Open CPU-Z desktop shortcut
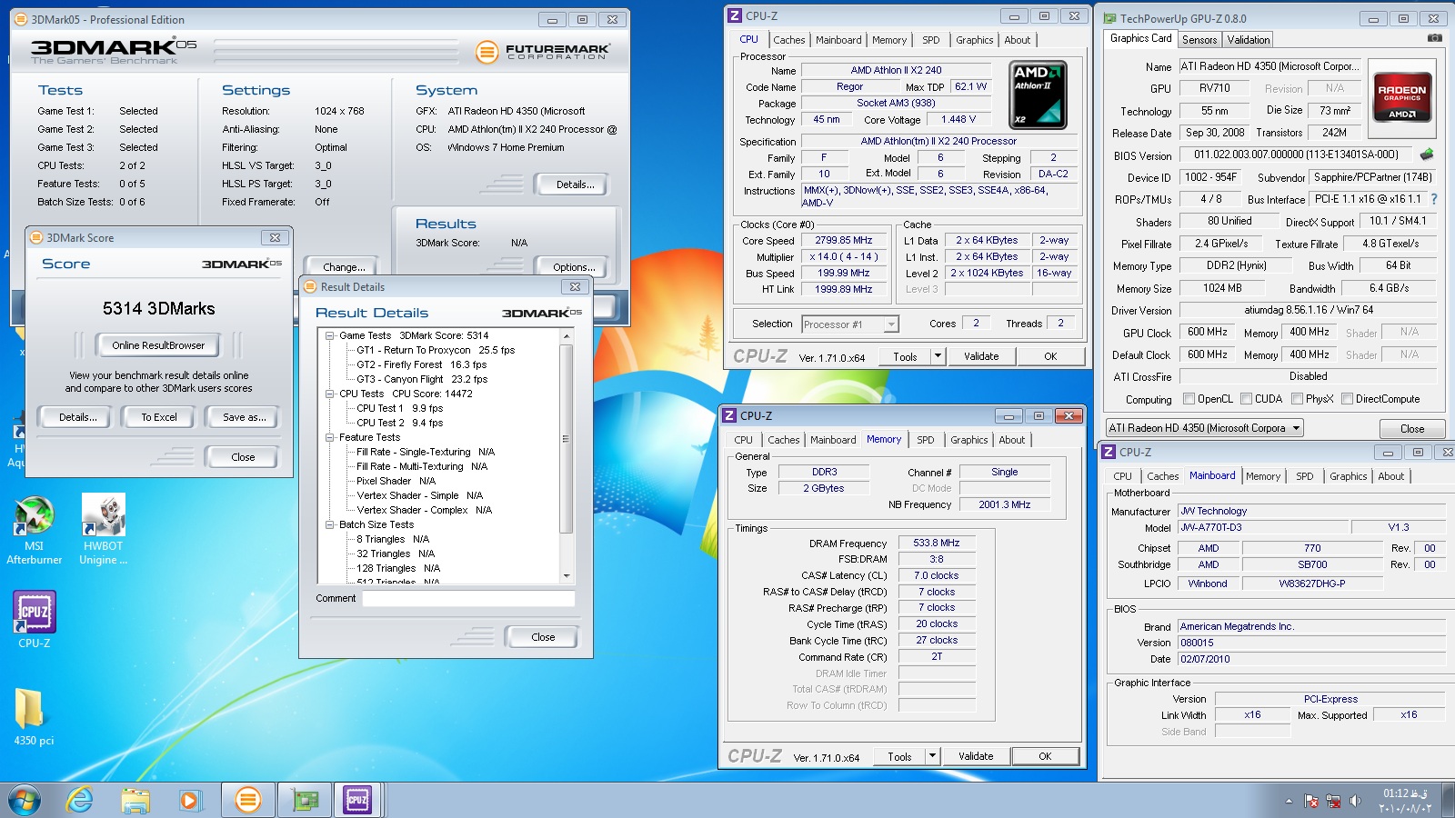 [x=35, y=620]
